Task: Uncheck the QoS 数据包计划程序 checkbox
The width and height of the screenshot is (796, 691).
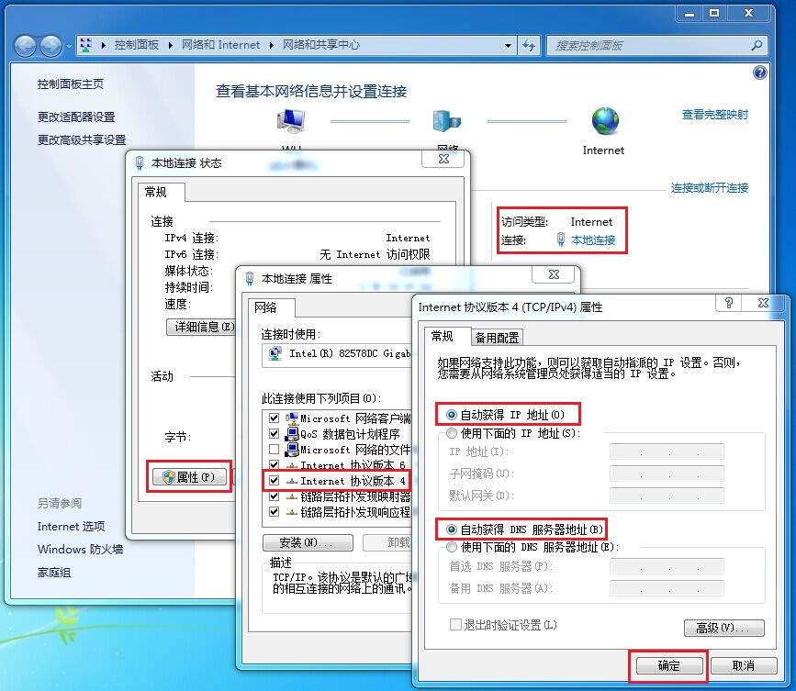Action: pos(274,434)
